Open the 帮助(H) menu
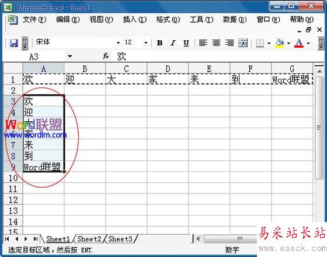Image resolution: width=327 pixels, height=257 pixels. coord(301,20)
